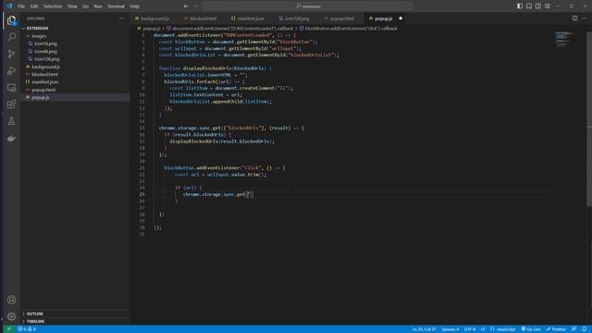Viewport: 592px width, 333px height.
Task: Toggle primary side bar layout icon
Action: (x=520, y=6)
